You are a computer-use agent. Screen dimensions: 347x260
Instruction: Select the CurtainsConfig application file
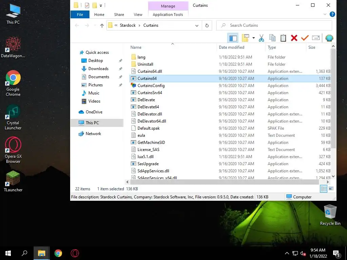pos(151,86)
